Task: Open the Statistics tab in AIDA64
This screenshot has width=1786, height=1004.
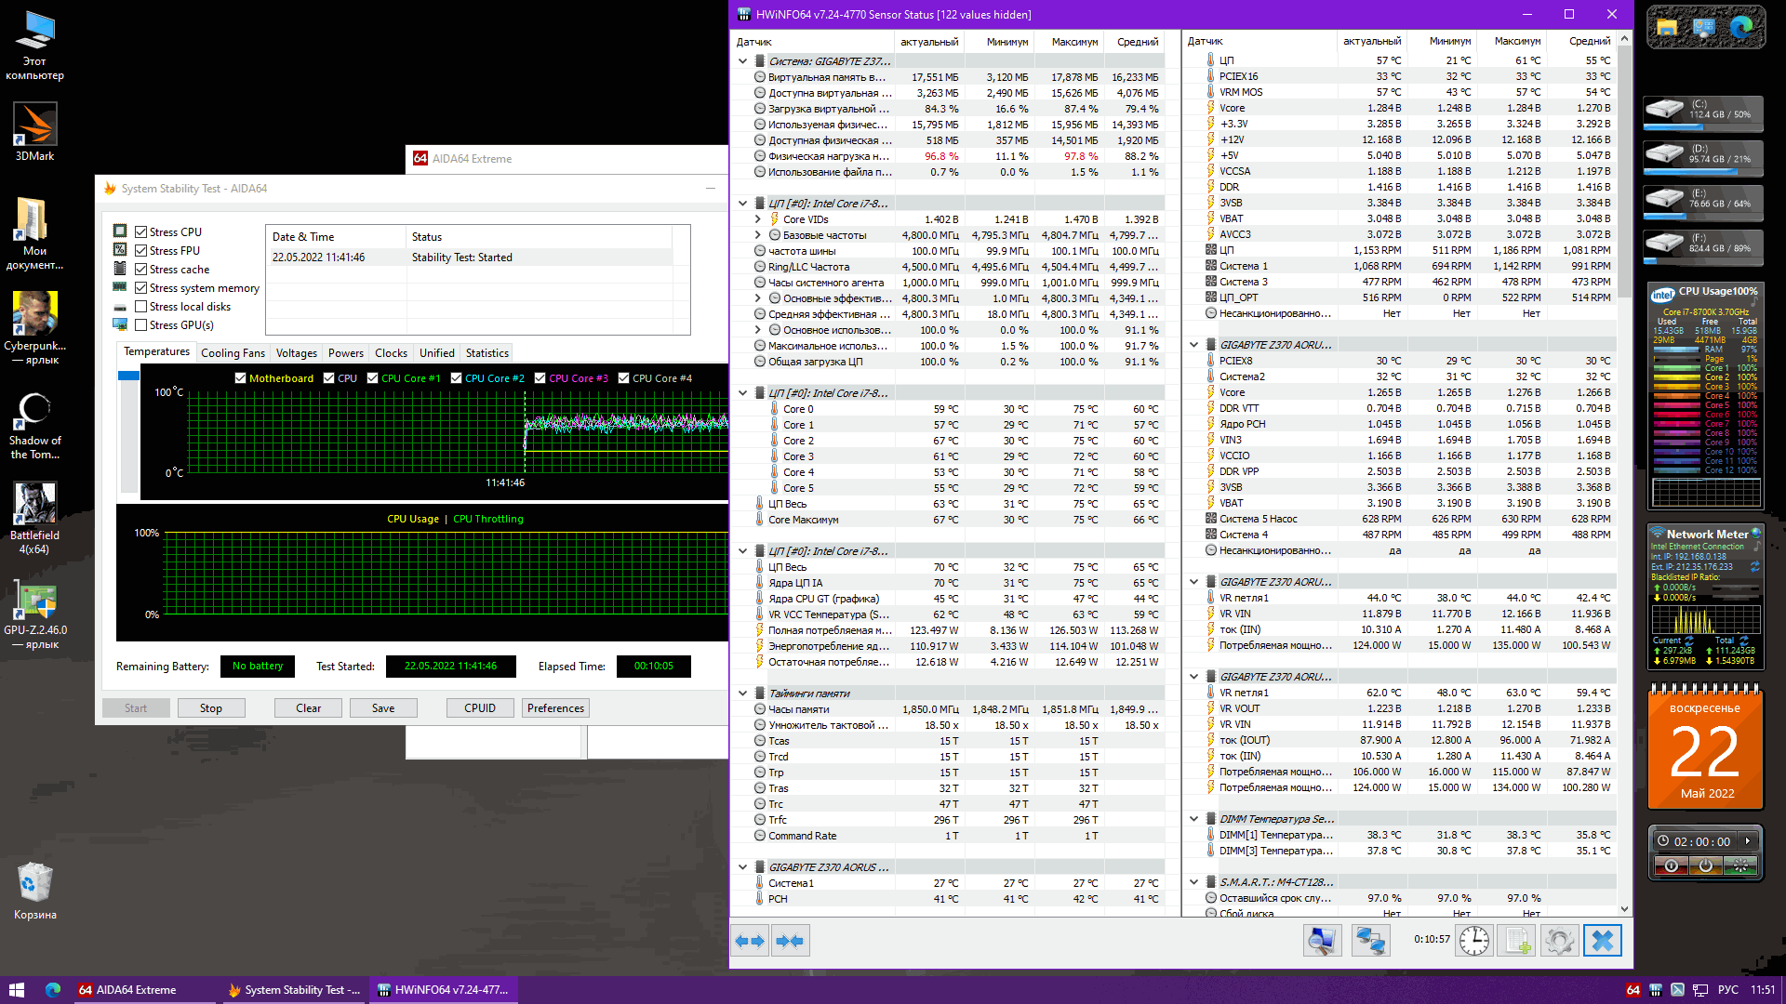Action: 486,353
